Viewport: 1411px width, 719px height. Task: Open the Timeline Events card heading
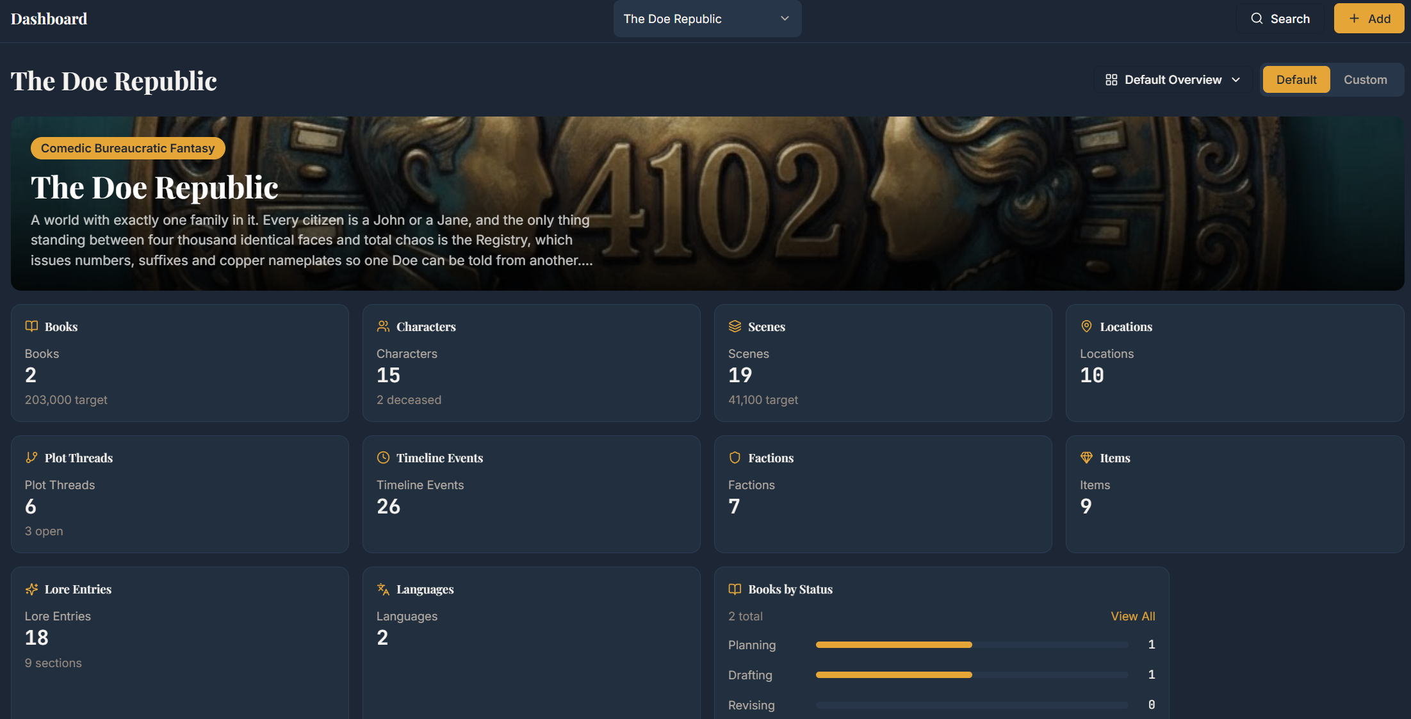(439, 458)
